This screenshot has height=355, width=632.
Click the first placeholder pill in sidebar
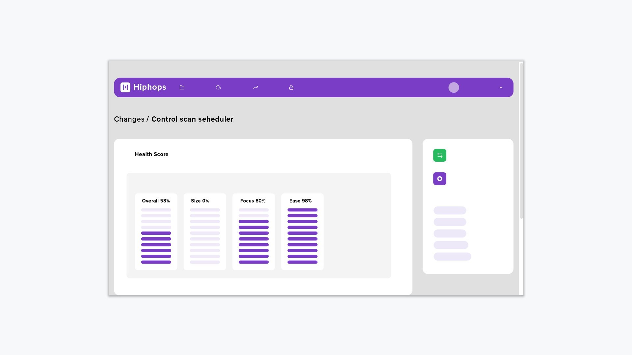[450, 210]
